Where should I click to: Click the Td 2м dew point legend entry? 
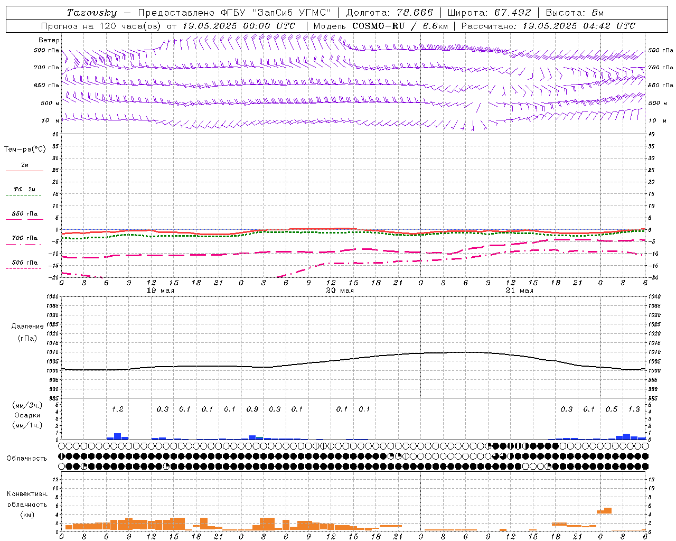24,189
